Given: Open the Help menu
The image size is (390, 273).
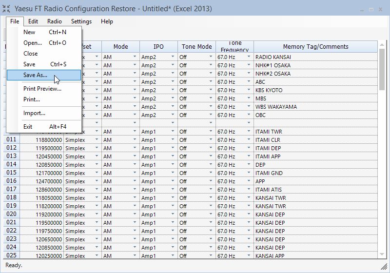Looking at the screenshot, I should point(107,21).
